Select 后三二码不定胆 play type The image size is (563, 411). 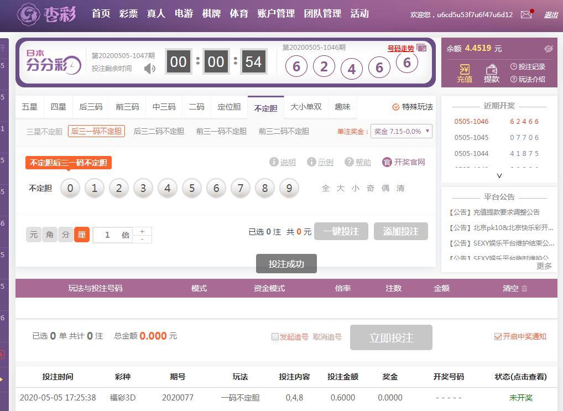point(159,132)
